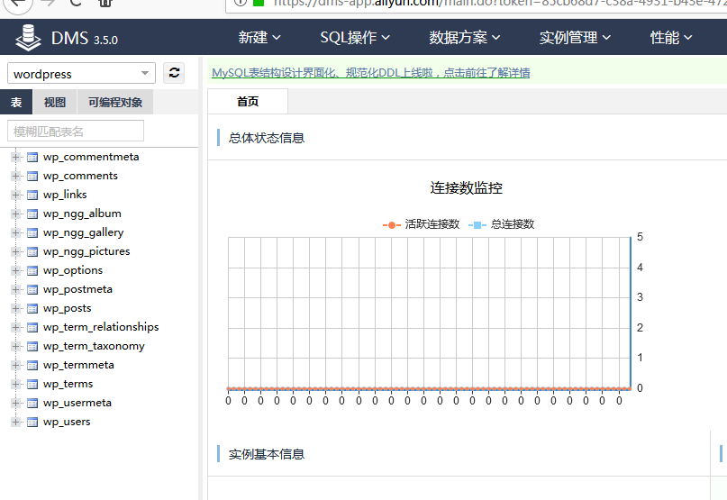Click the 连接数监控 chart title
727x500 pixels.
[x=466, y=188]
